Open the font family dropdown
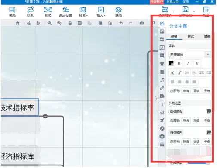 (x=190, y=55)
